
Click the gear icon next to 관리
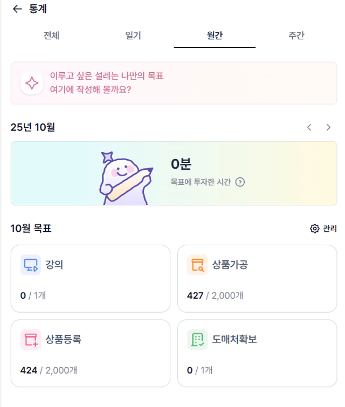315,229
